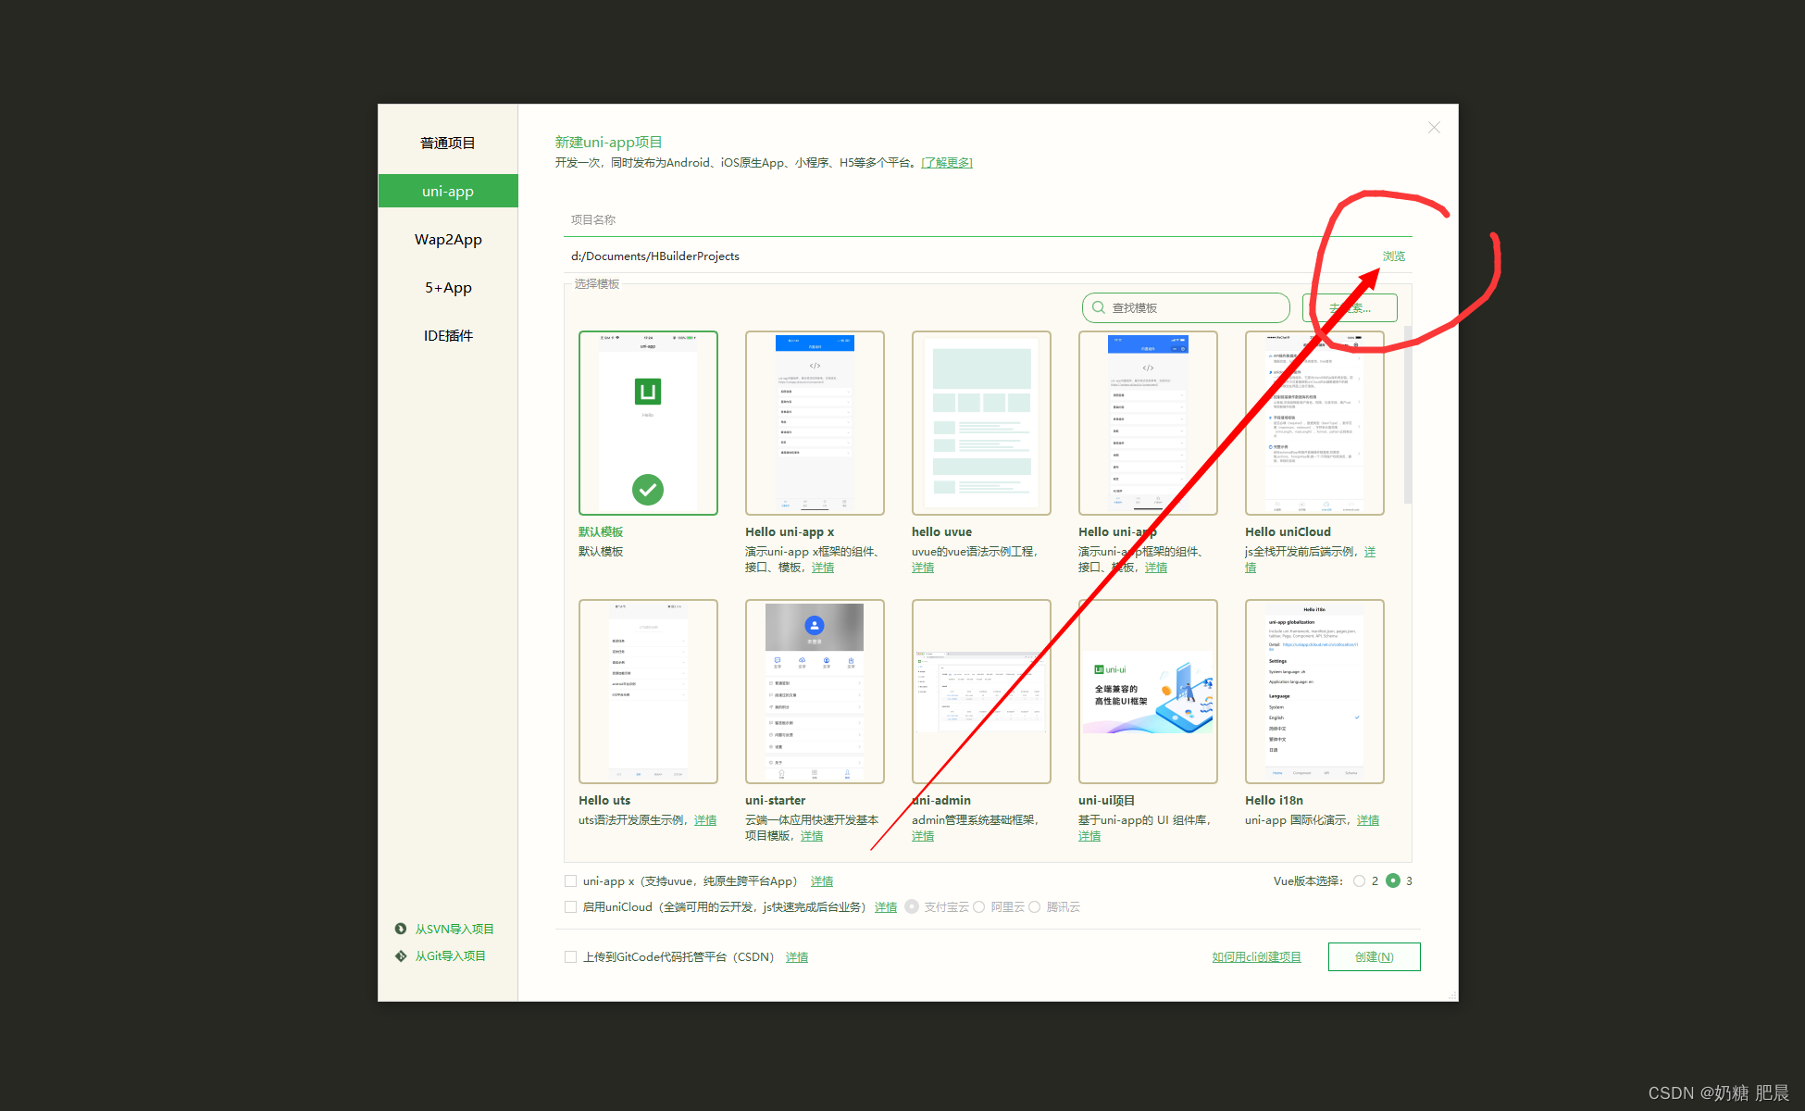Enable the uniCloud checkbox
Image resolution: width=1805 pixels, height=1111 pixels.
571,906
